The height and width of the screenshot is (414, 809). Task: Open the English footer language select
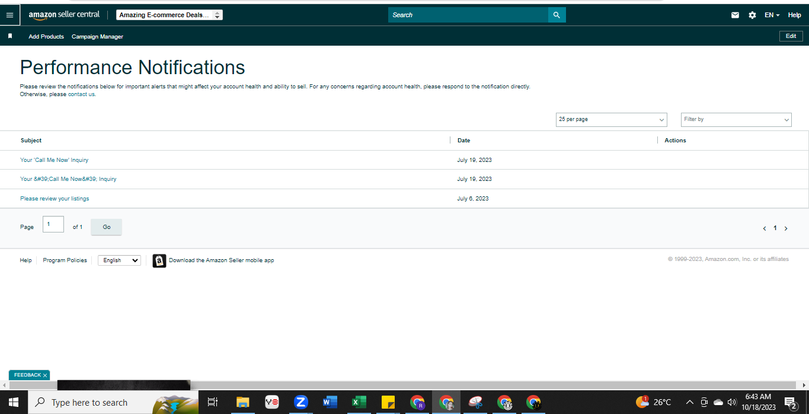click(x=119, y=260)
